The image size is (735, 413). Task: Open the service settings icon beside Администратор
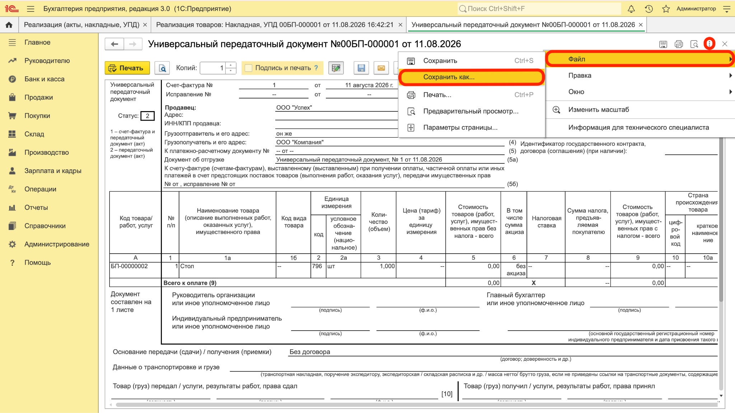pos(726,9)
